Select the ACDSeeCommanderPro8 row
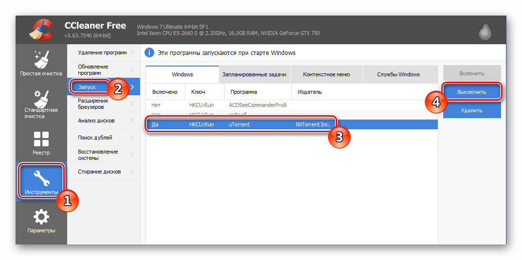This screenshot has width=522, height=260. pos(291,105)
